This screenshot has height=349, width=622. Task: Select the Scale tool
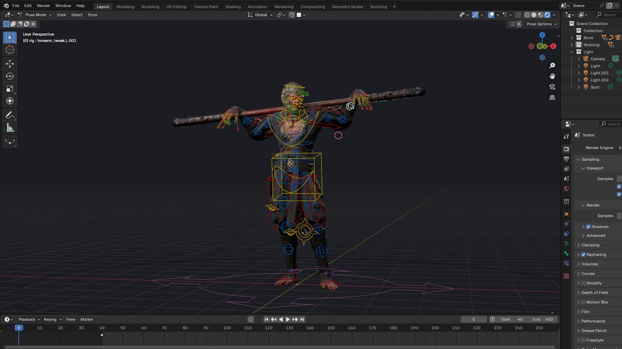10,89
